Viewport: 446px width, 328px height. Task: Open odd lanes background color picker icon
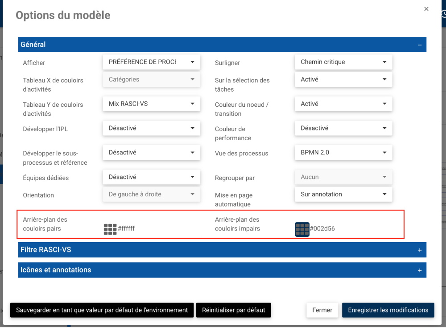[x=302, y=229]
